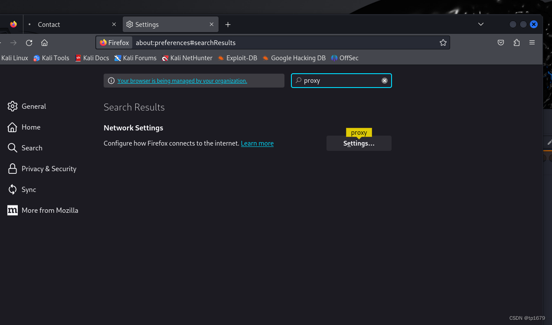Clear the proxy search text
Viewport: 552px width, 325px height.
[384, 81]
